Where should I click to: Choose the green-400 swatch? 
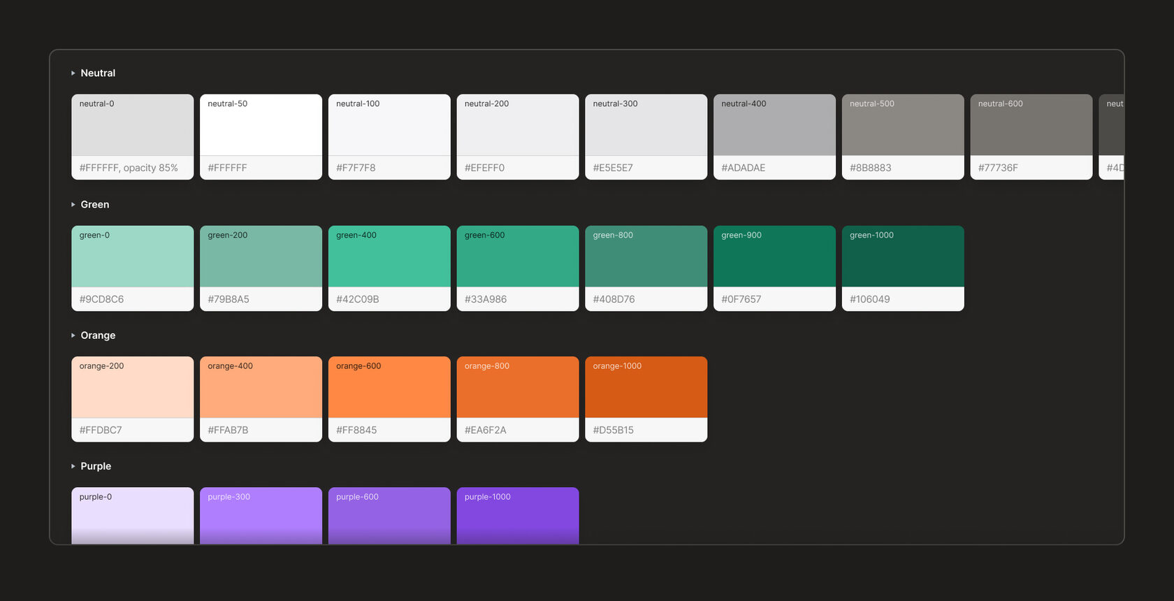(x=389, y=256)
